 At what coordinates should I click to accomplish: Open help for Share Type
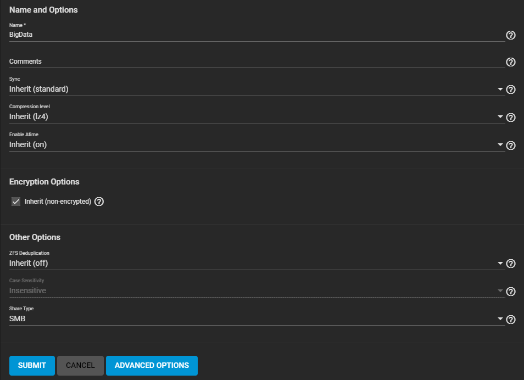pyautogui.click(x=510, y=320)
